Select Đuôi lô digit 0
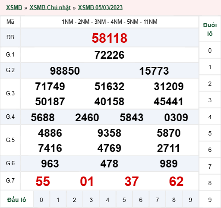Screen dimensions: 221x208 pyautogui.click(x=210, y=50)
